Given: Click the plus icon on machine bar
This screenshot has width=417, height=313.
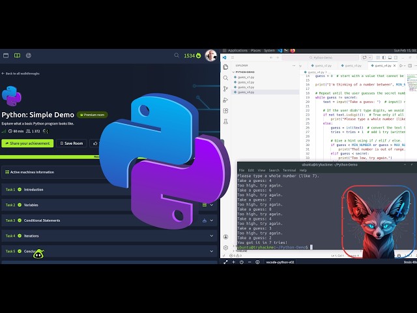Looking at the screenshot, I should coord(233,262).
